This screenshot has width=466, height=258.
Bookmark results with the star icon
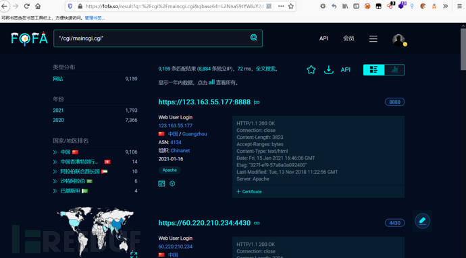pos(311,69)
